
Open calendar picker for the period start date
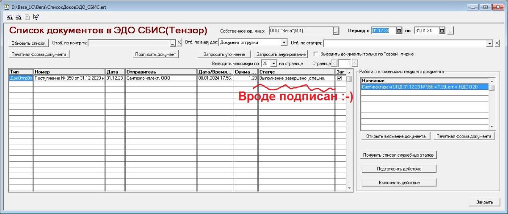click(x=398, y=31)
